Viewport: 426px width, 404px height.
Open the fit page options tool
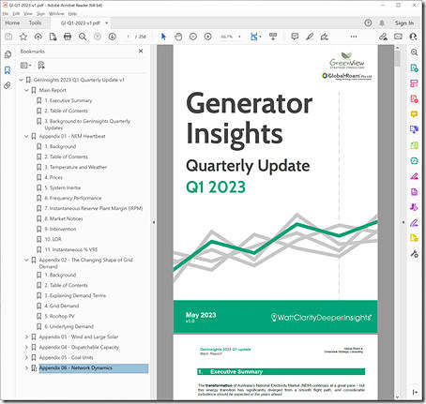point(256,37)
